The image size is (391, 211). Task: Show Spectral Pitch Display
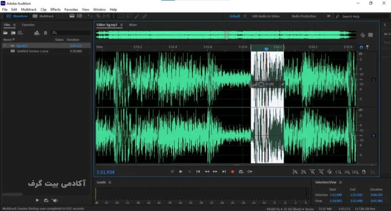click(79, 16)
